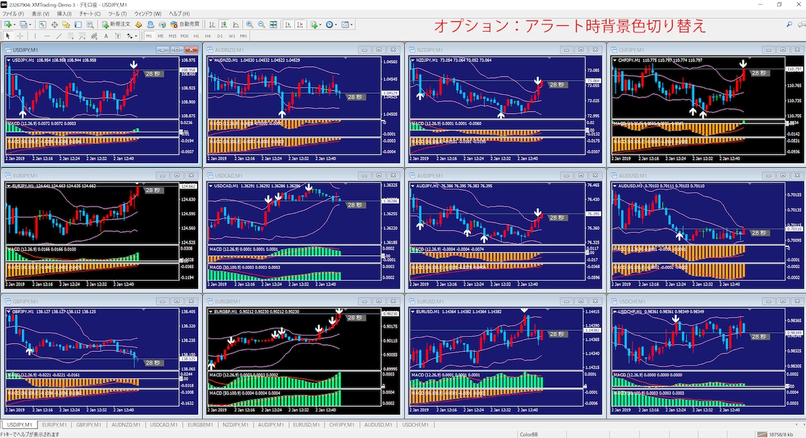Open the chart templates dropdown
The height and width of the screenshot is (438, 806).
(351, 24)
